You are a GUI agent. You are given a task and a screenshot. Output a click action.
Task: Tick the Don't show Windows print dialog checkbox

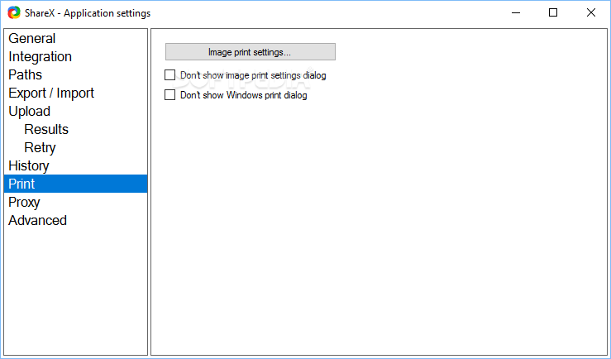(x=169, y=95)
